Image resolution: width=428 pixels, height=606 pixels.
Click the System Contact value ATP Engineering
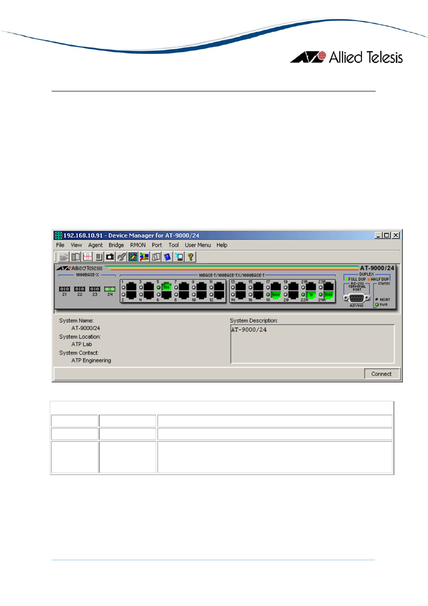(x=91, y=361)
